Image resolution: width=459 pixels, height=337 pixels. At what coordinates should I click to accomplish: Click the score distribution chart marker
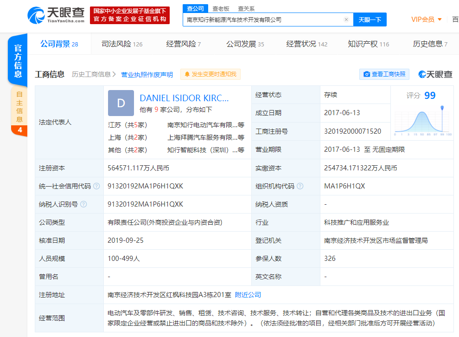click(x=442, y=108)
